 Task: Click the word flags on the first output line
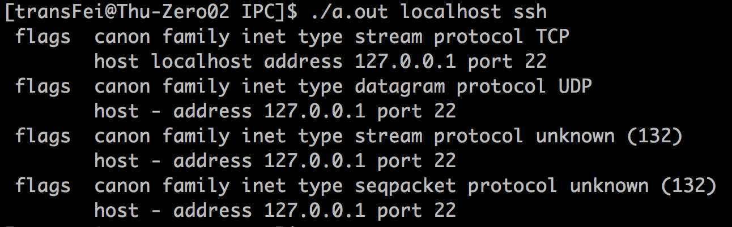pos(43,37)
